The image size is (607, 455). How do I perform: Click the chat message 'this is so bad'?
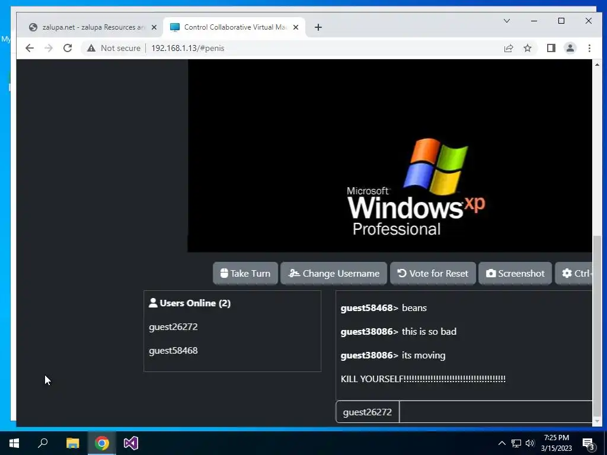click(429, 332)
